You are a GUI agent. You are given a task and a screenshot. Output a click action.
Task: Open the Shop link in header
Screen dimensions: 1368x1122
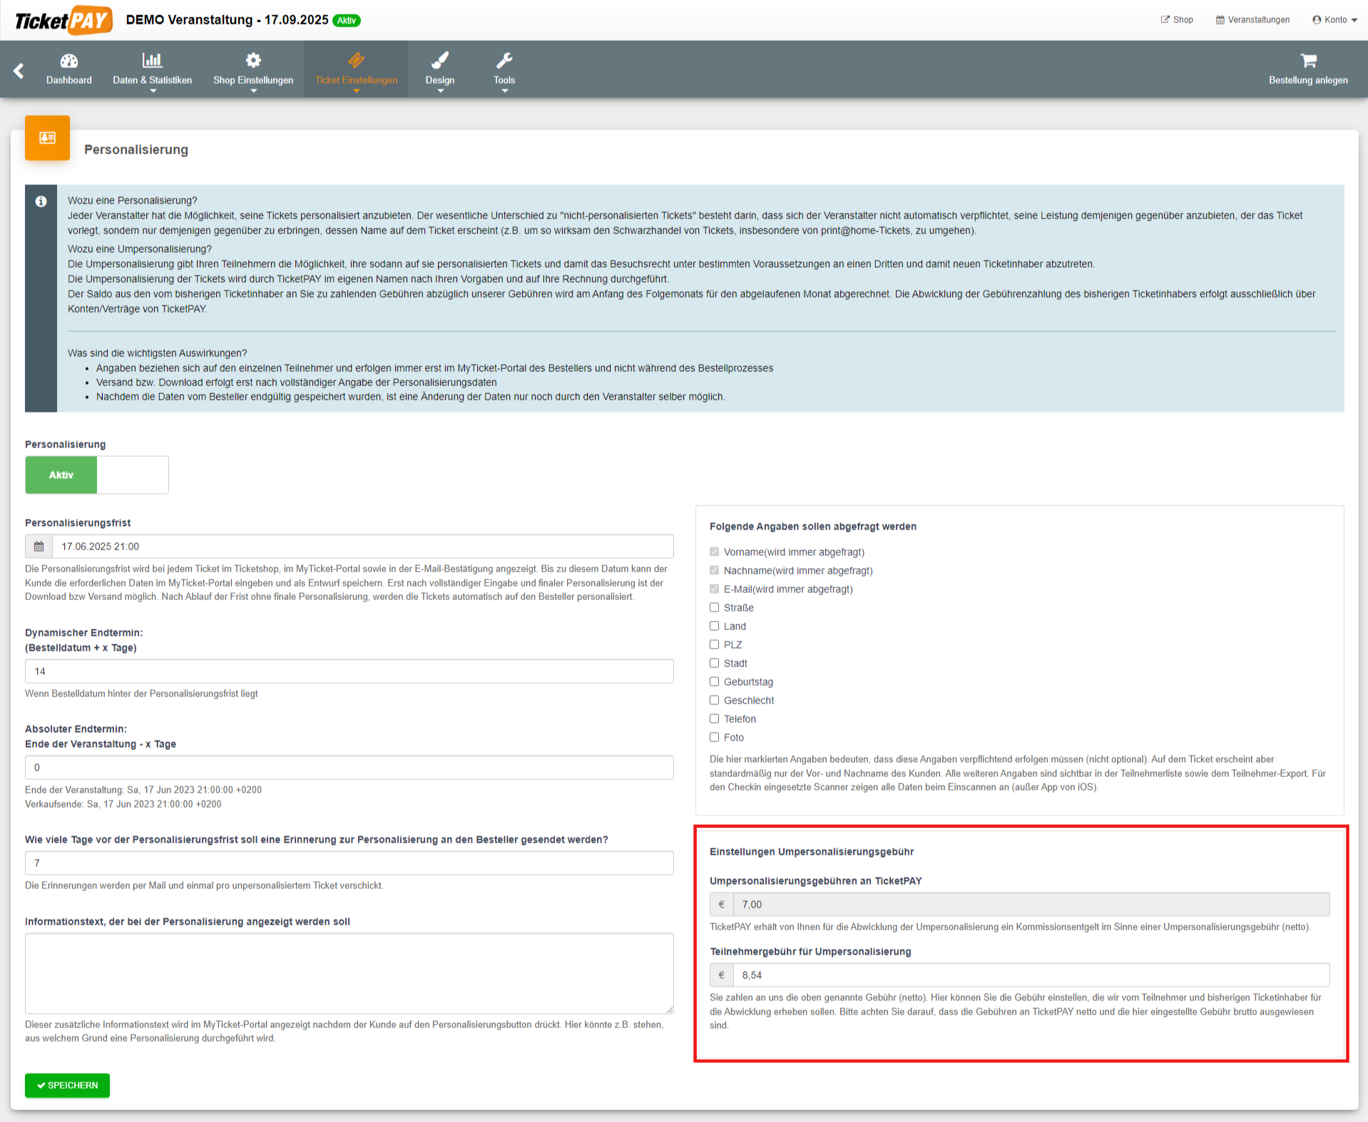coord(1177,20)
